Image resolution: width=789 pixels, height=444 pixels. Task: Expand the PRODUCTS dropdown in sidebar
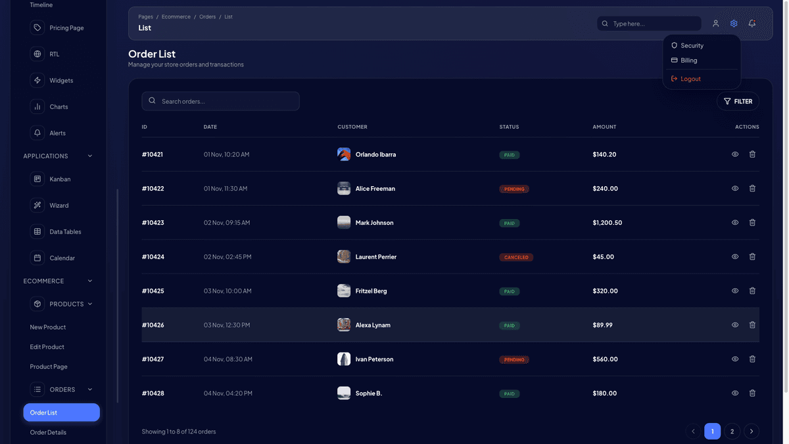pyautogui.click(x=91, y=304)
